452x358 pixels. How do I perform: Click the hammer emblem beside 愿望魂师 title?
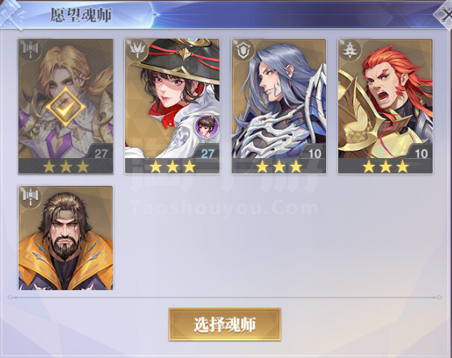11,14
